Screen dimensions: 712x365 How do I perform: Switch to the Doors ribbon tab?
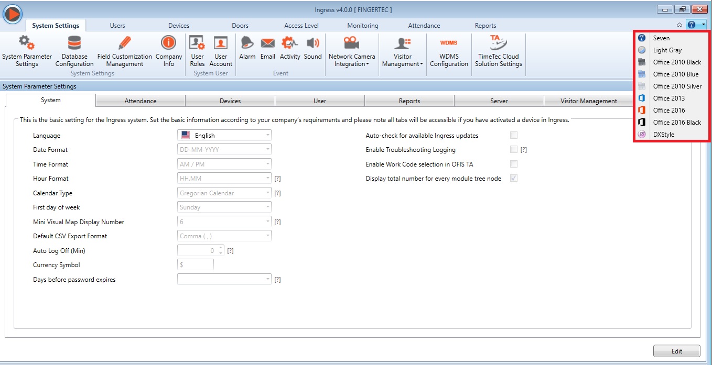click(x=240, y=25)
